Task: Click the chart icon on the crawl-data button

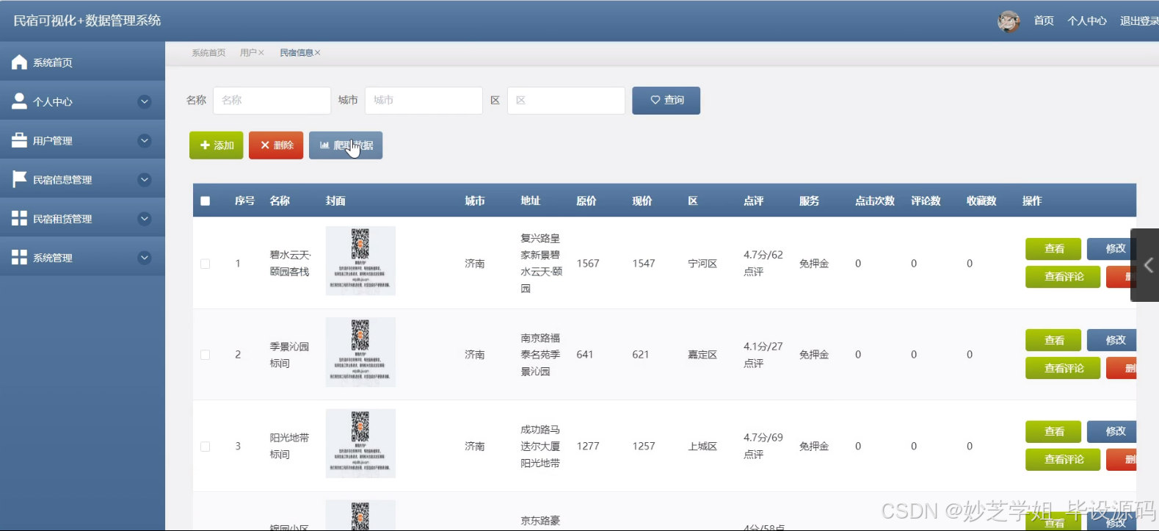Action: point(324,145)
